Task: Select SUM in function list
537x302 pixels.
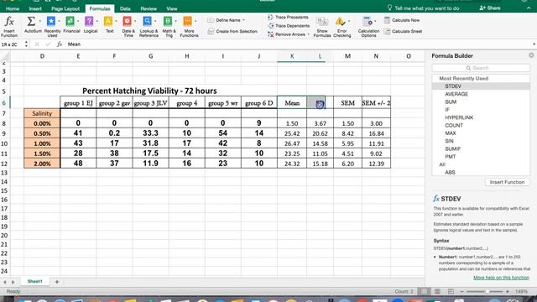Action: (451, 102)
